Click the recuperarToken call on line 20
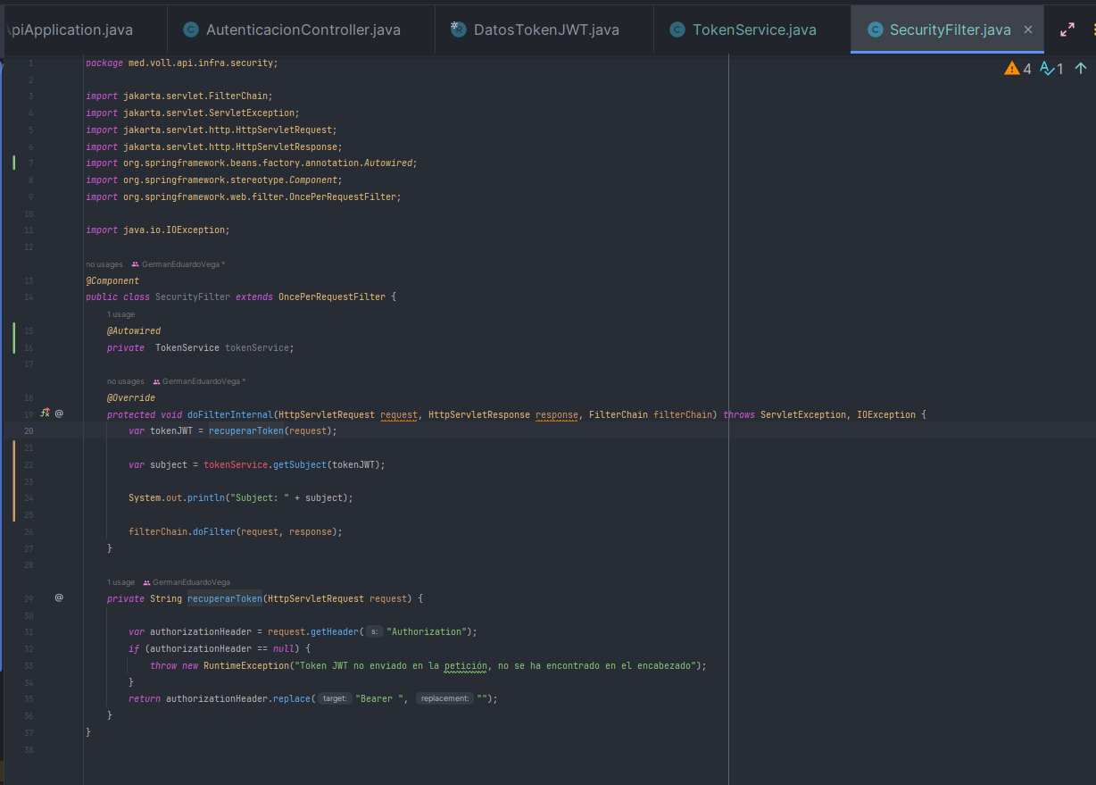The width and height of the screenshot is (1096, 785). (x=246, y=430)
